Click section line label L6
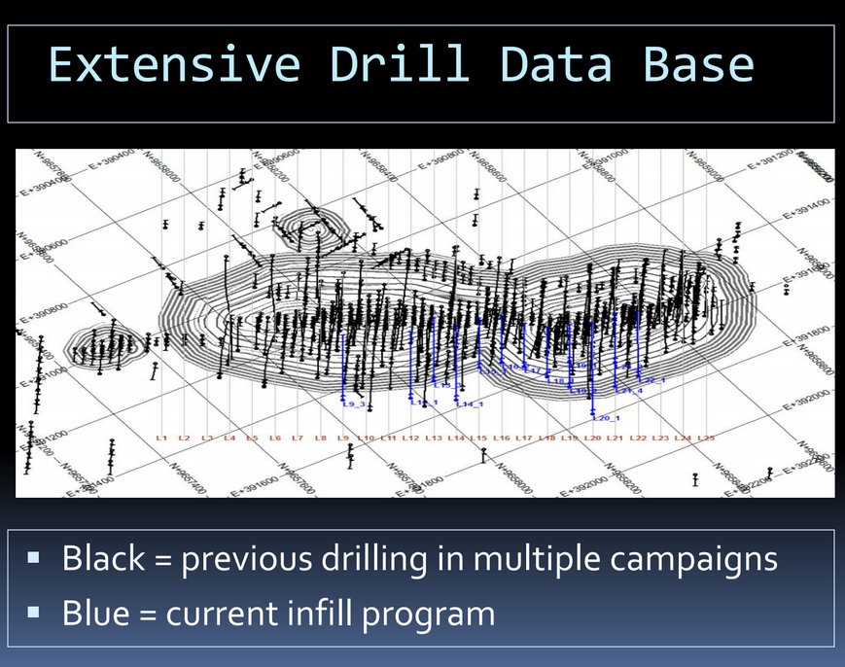 [x=275, y=438]
